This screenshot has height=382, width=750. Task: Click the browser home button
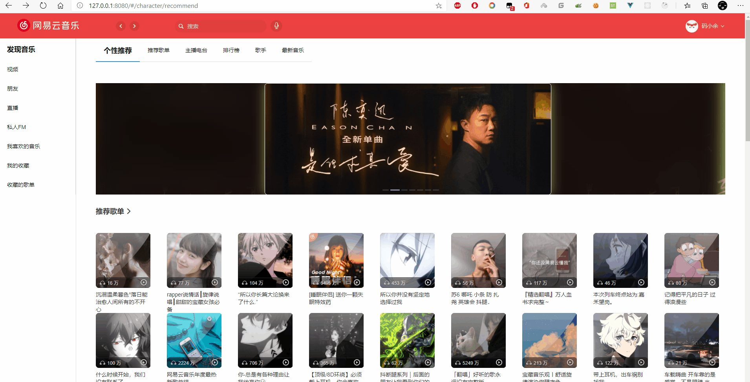click(60, 5)
